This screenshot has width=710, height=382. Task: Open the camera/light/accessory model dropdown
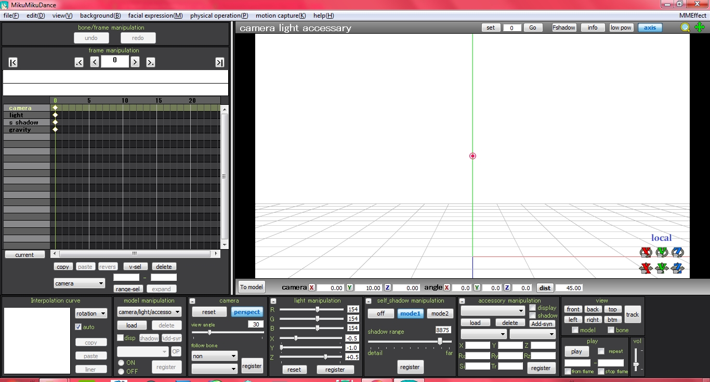(x=149, y=312)
